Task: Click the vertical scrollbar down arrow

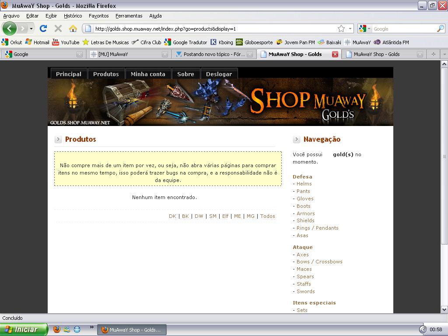Action: coord(444,309)
